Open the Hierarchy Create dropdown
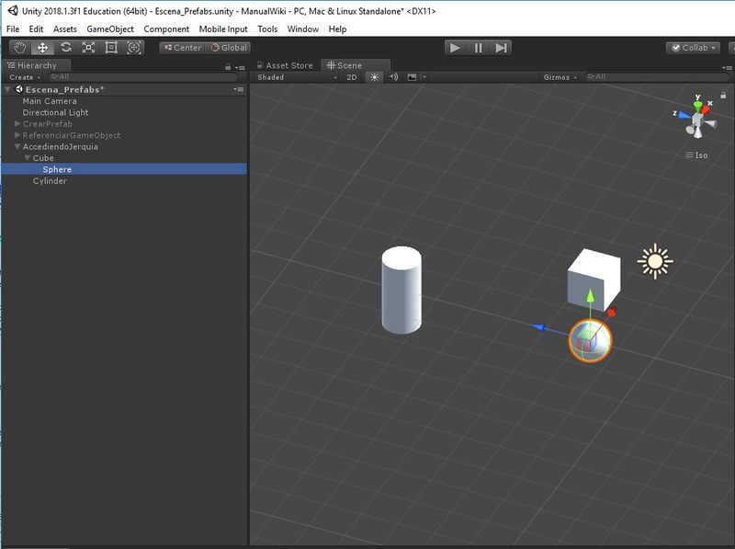The image size is (735, 549). pos(24,77)
